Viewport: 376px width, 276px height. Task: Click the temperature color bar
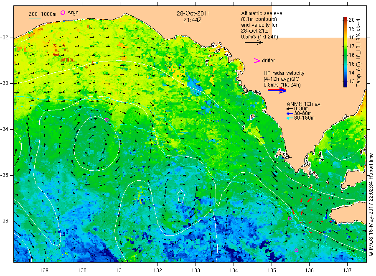pyautogui.click(x=345, y=52)
